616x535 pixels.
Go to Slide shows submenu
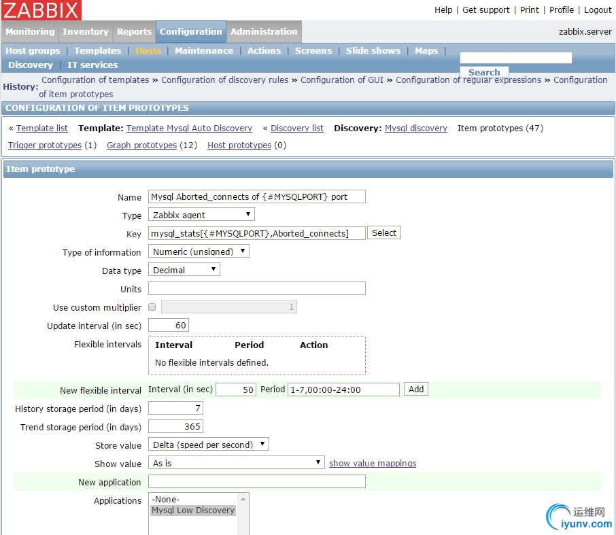373,51
